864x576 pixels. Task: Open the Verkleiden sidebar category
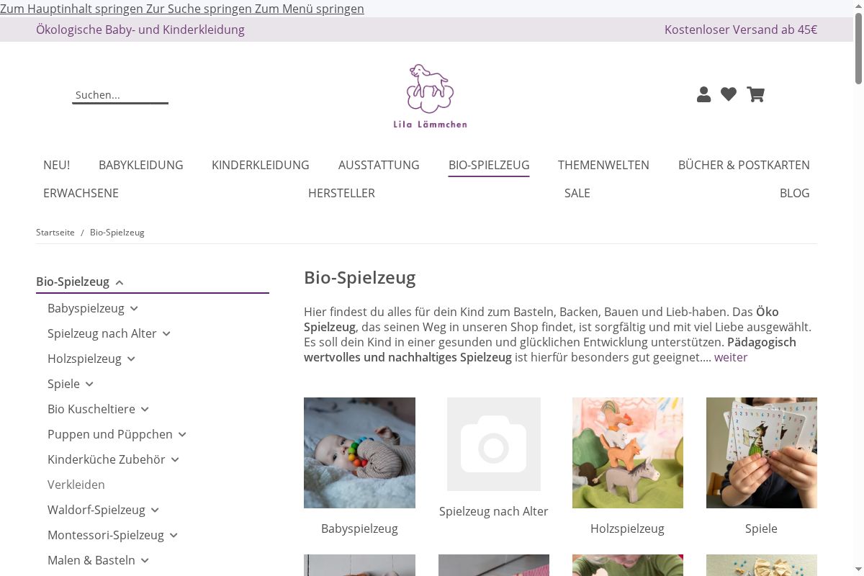tap(76, 485)
